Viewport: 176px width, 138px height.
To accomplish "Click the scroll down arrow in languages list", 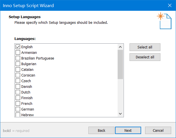I will (120, 114).
